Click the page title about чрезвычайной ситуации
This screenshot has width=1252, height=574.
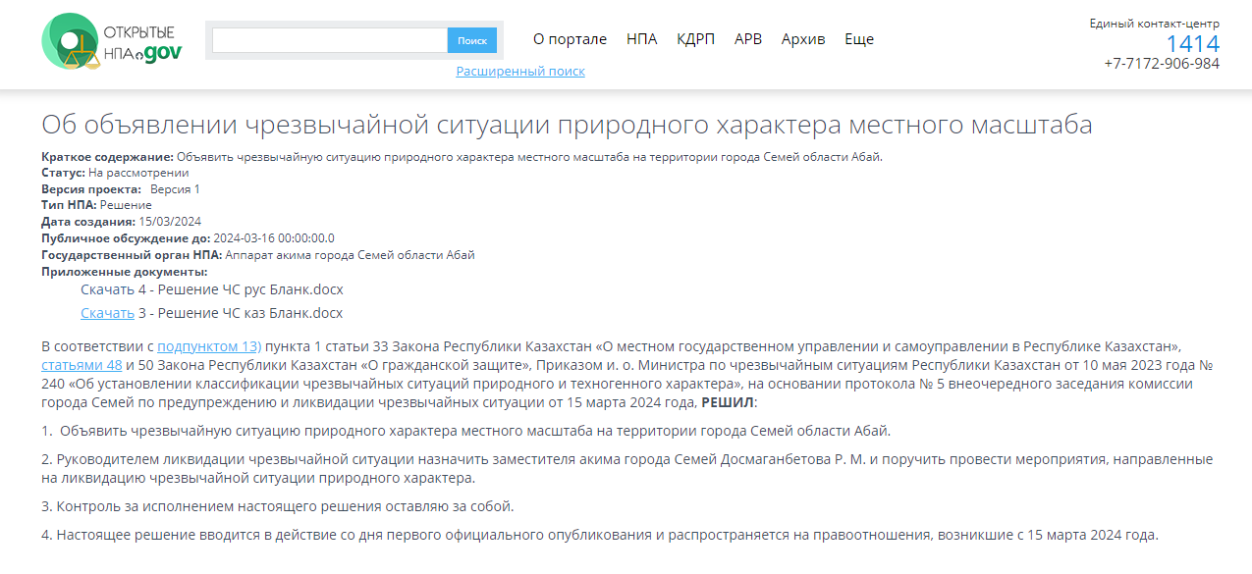click(x=567, y=125)
